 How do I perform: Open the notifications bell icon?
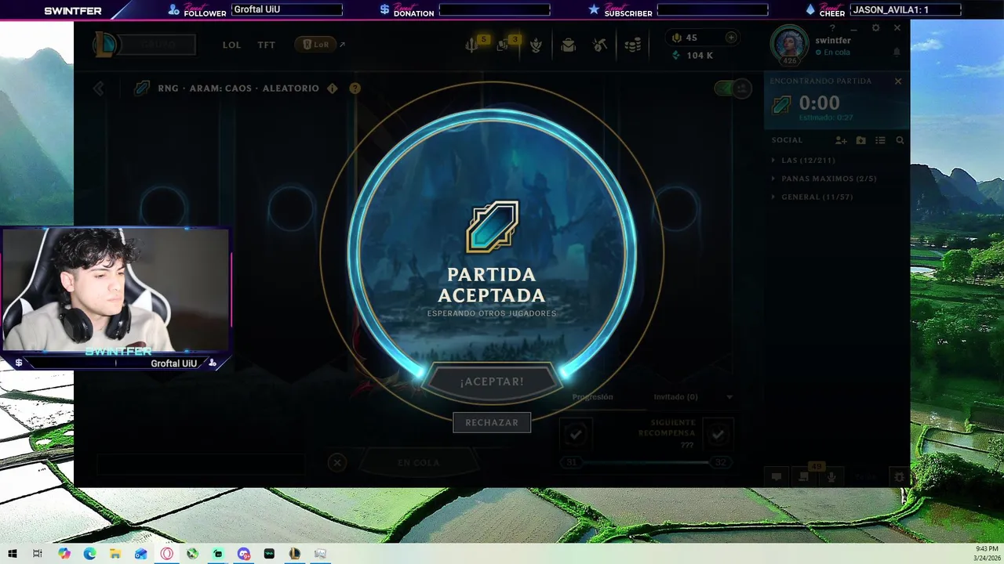897,52
